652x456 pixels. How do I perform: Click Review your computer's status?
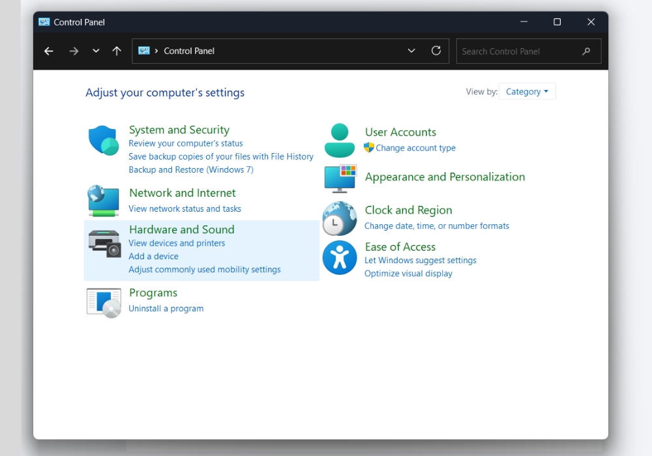point(185,143)
